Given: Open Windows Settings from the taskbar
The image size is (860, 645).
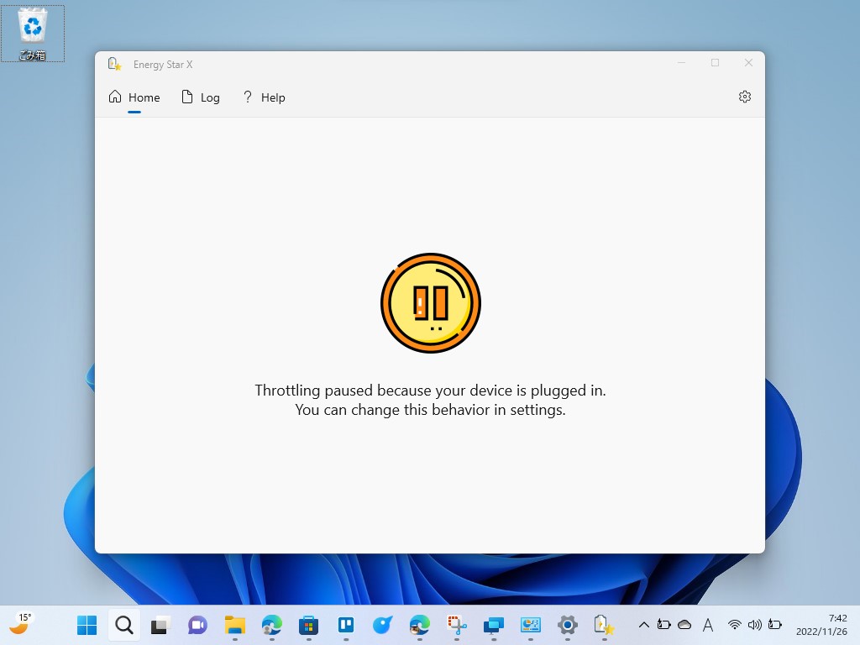Looking at the screenshot, I should pos(567,625).
